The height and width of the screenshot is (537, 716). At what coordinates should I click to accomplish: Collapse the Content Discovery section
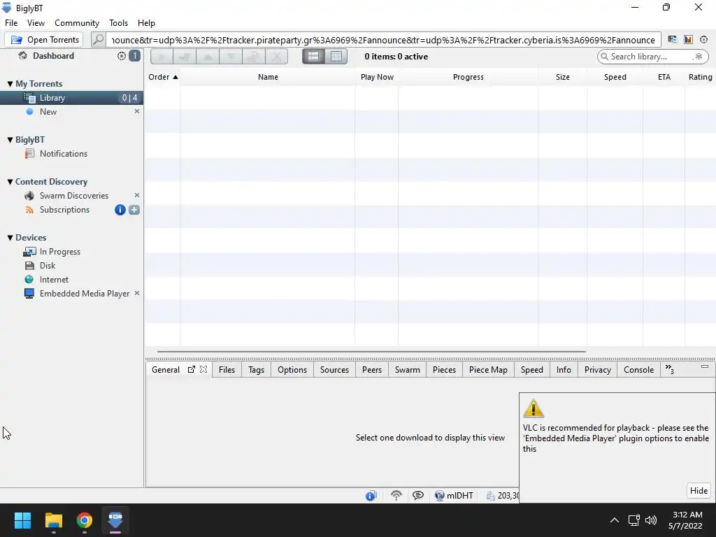[10, 182]
